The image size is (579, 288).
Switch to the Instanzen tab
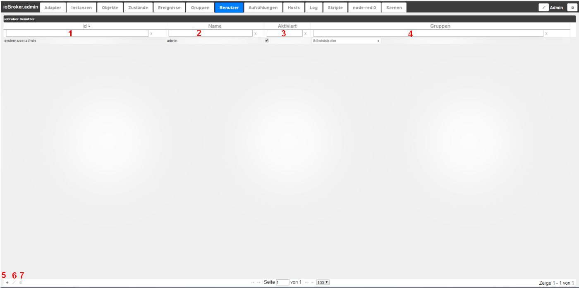click(81, 7)
